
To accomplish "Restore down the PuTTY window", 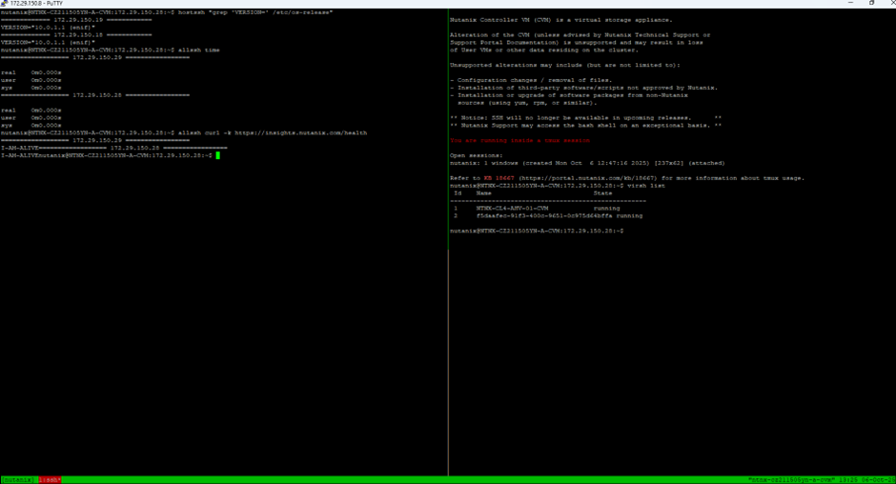I will click(871, 3).
